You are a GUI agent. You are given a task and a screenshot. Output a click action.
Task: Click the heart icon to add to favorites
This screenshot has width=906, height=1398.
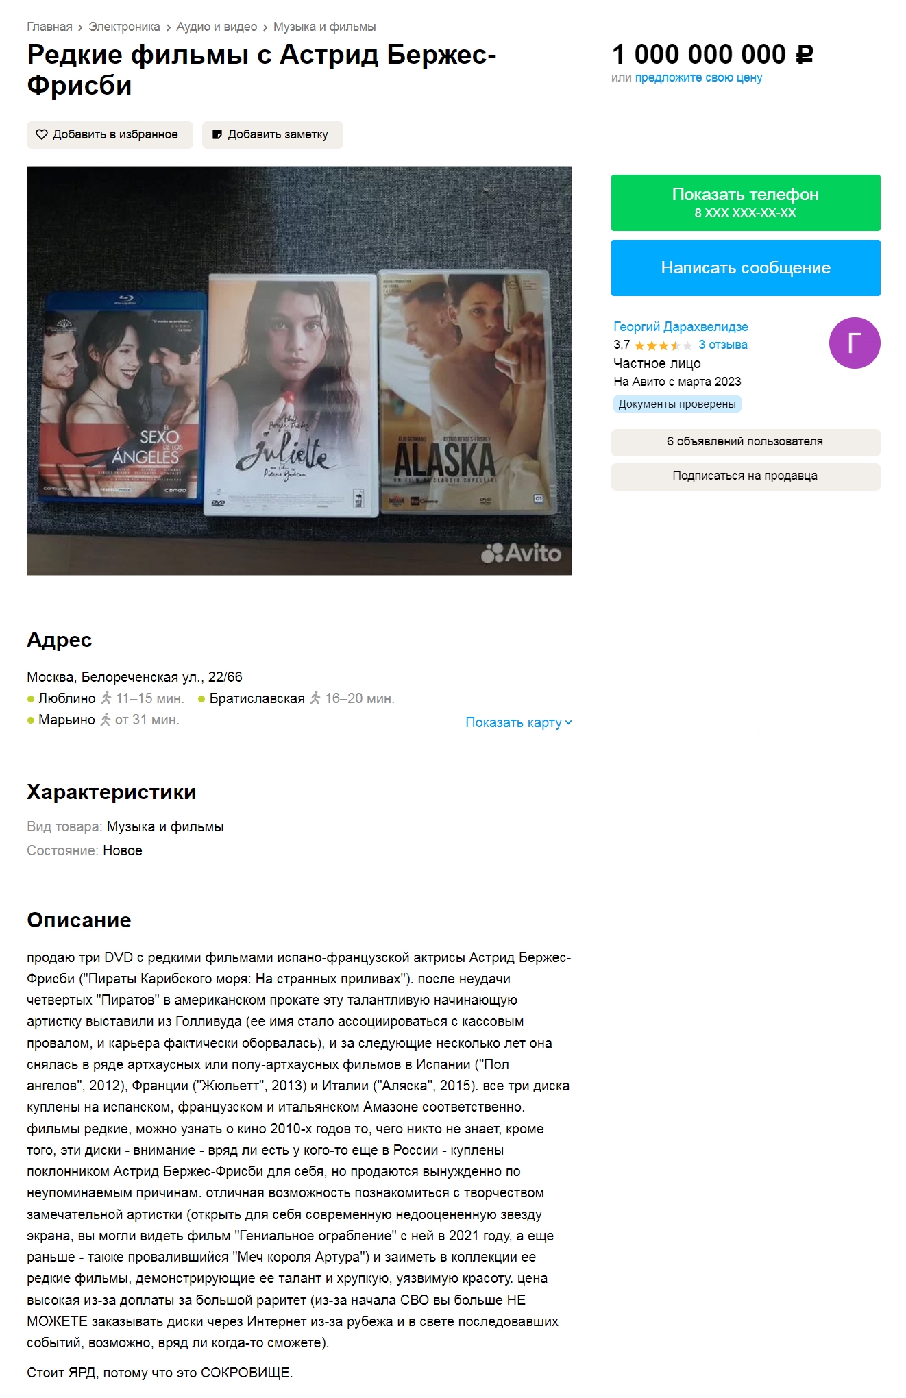click(42, 134)
